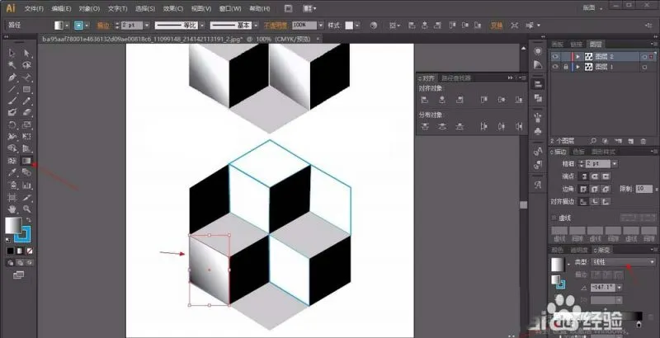Click the orange 描边 link in control bar
This screenshot has width=660, height=338.
[103, 26]
